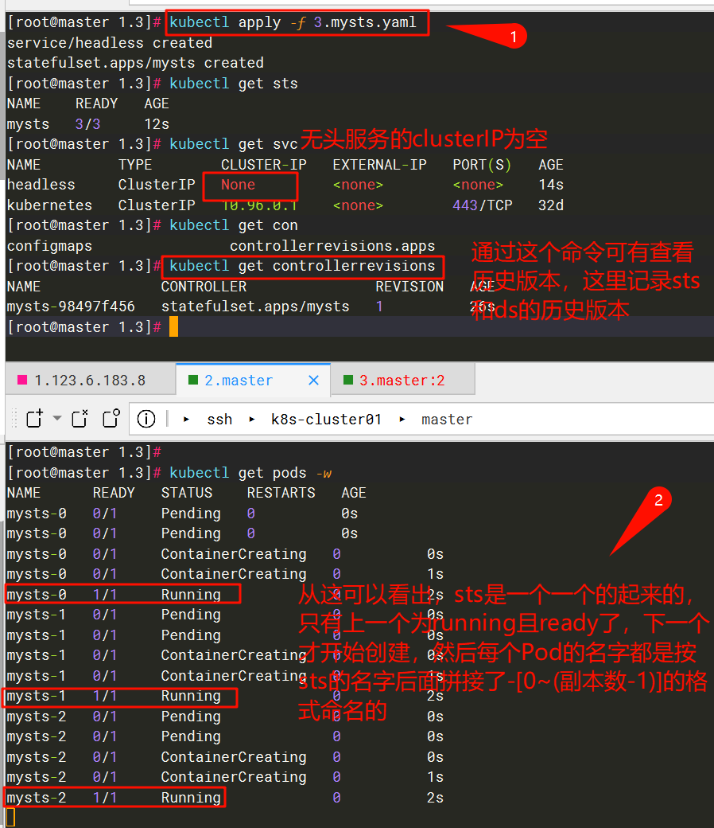Close the 2.master tab
The height and width of the screenshot is (828, 714).
coord(314,381)
